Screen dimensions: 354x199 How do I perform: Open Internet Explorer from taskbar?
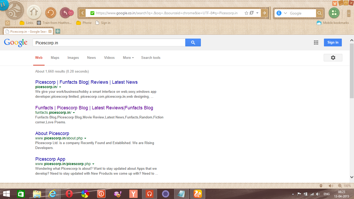(x=53, y=194)
